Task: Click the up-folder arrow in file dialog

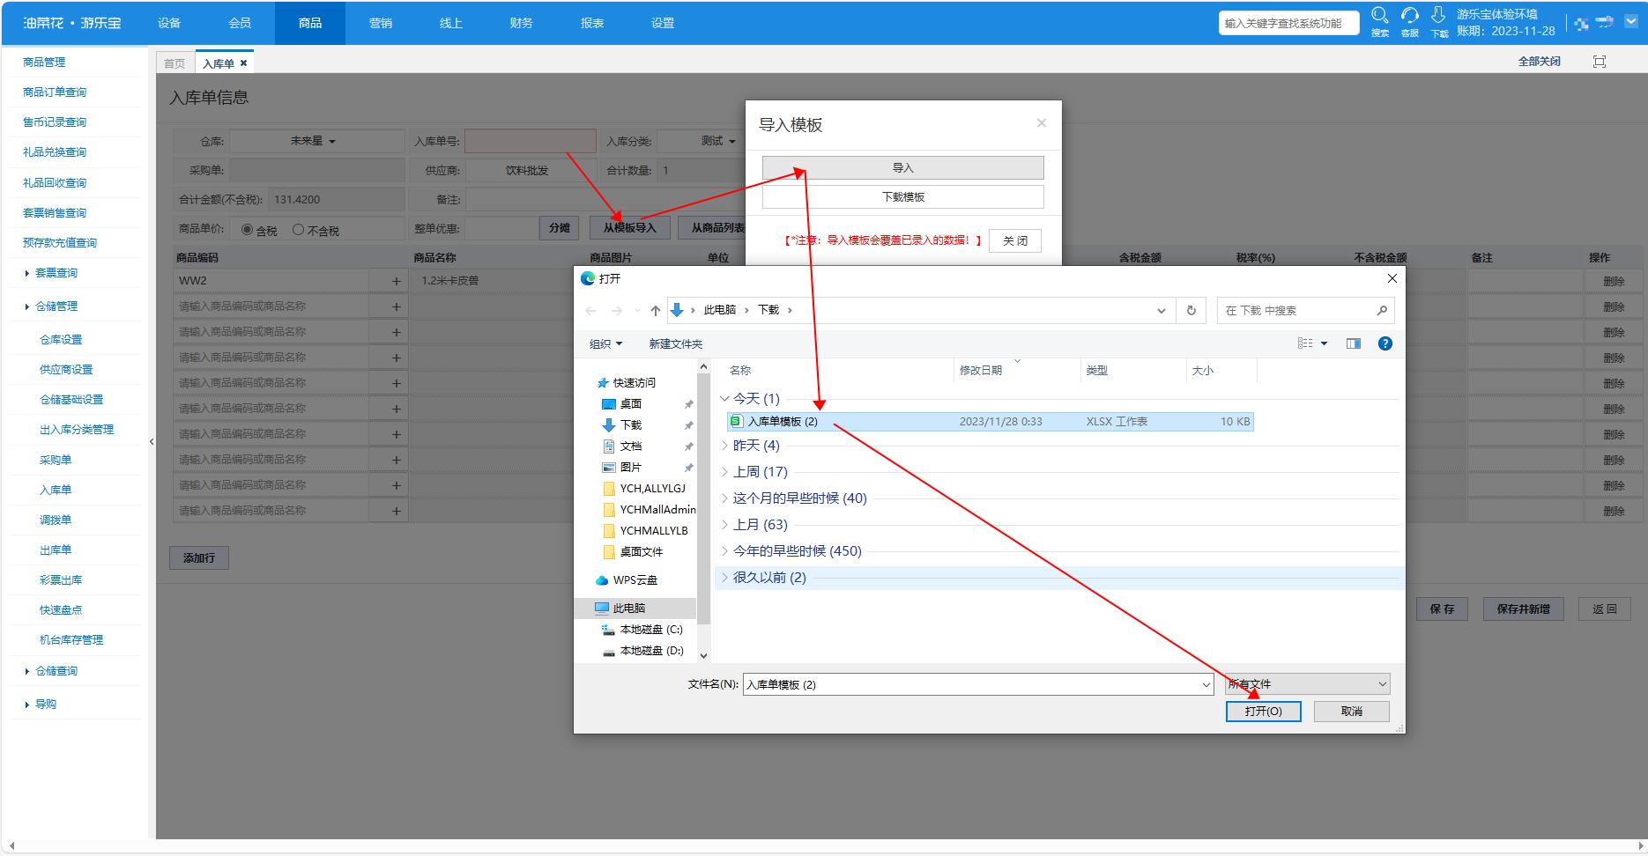Action: [x=655, y=310]
